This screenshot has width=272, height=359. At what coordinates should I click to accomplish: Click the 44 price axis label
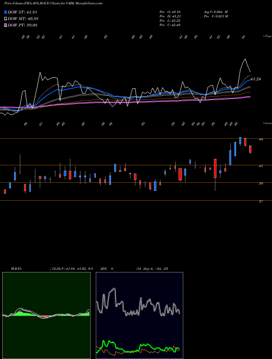(261, 139)
